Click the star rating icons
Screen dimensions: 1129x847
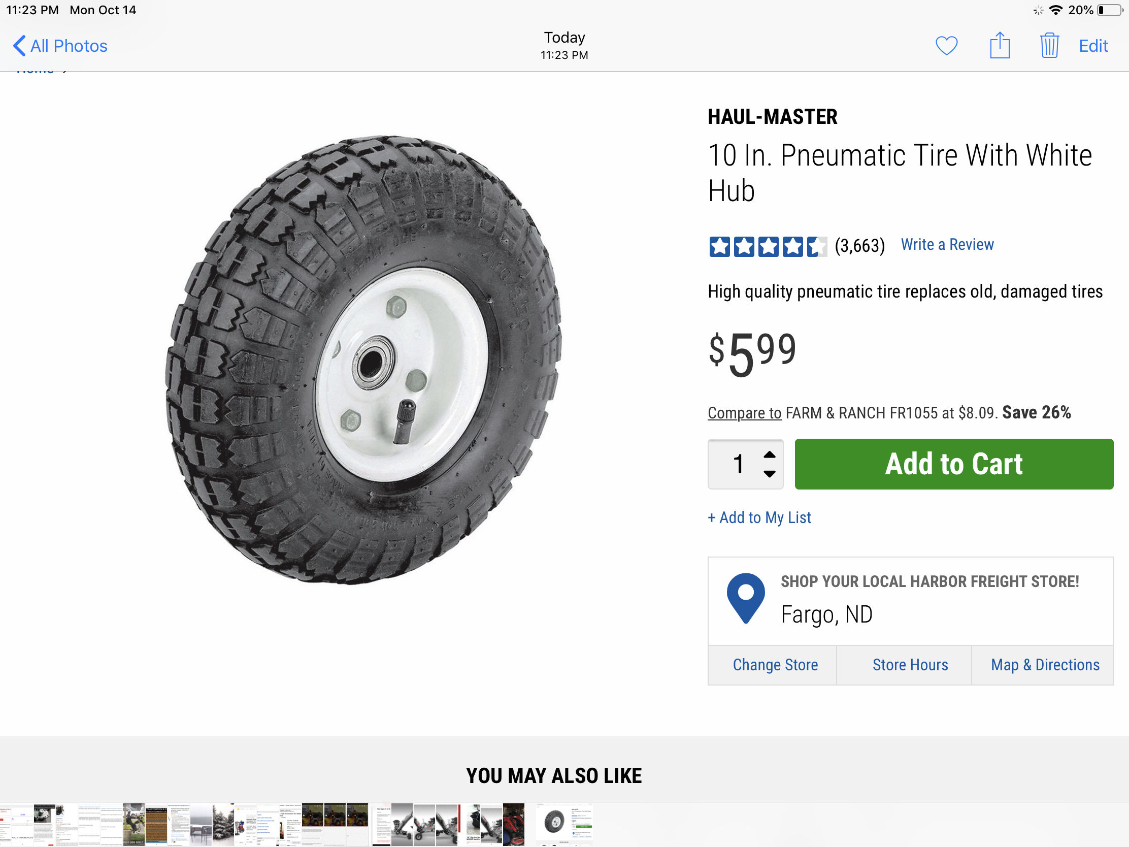[767, 246]
